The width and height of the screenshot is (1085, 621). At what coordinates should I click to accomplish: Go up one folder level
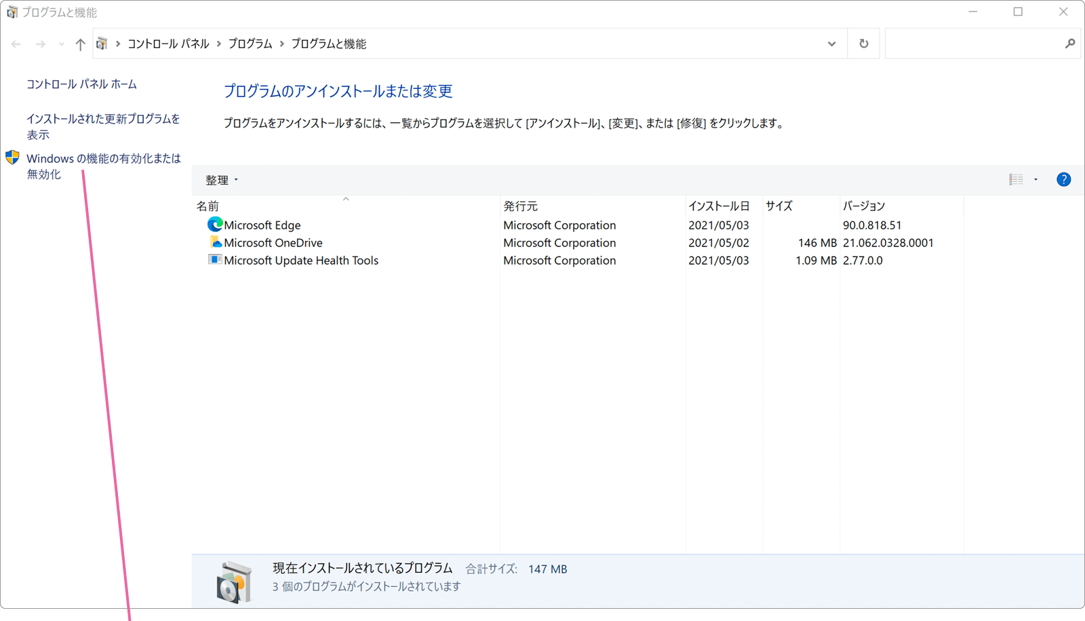[x=80, y=44]
